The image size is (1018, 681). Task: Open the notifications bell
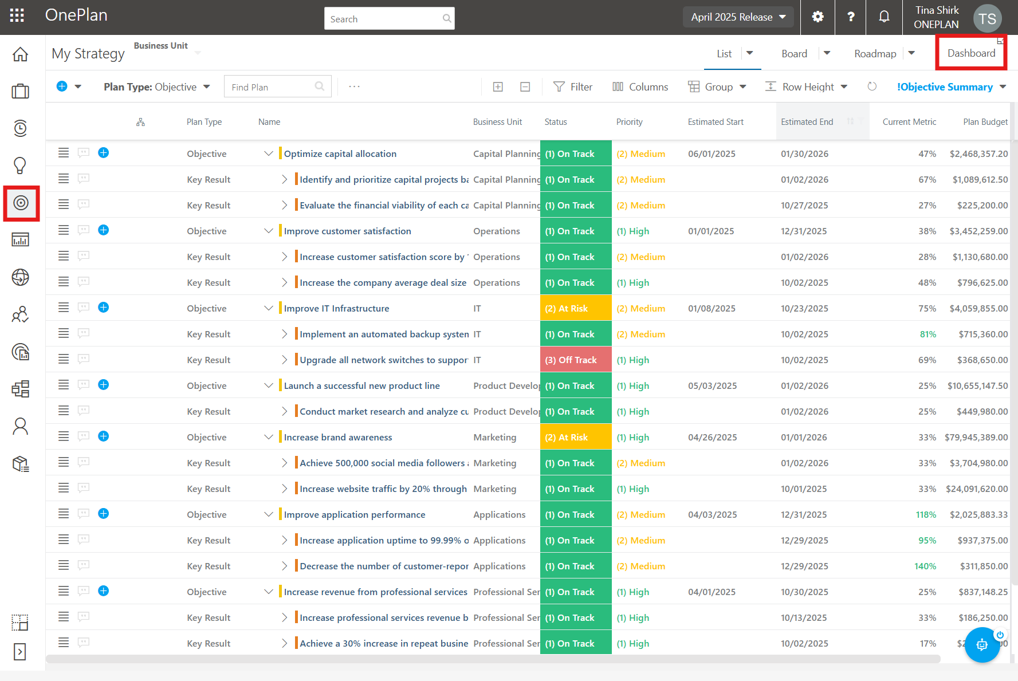click(x=885, y=17)
